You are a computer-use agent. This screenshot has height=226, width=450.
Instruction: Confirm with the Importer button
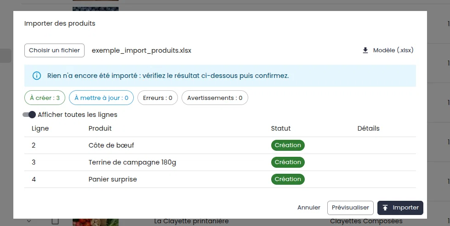point(400,208)
